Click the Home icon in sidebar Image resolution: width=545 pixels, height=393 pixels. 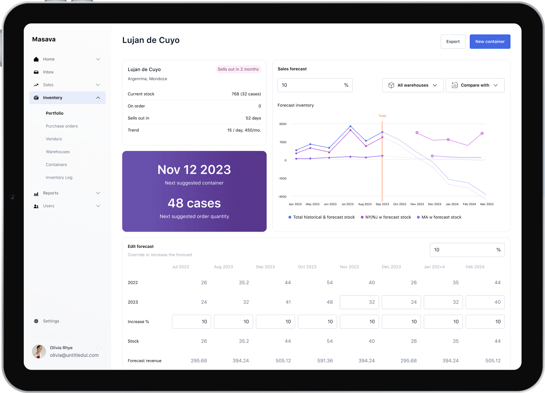click(x=36, y=59)
